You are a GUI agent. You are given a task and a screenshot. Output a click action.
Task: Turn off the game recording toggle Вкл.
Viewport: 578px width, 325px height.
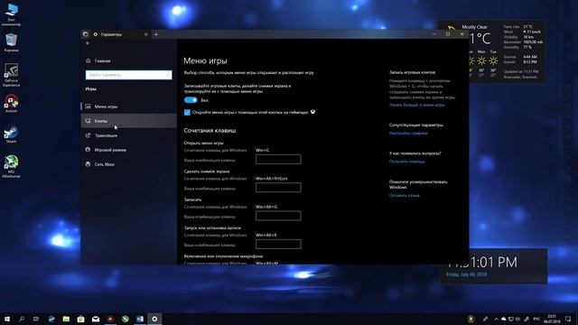tap(191, 100)
